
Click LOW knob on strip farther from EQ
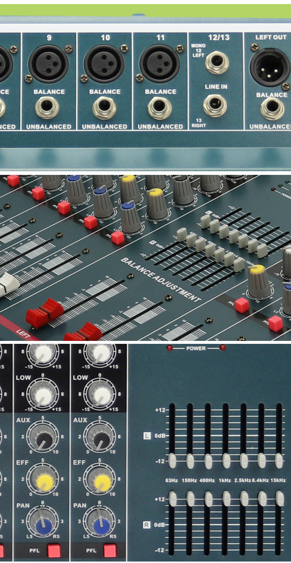tap(43, 394)
